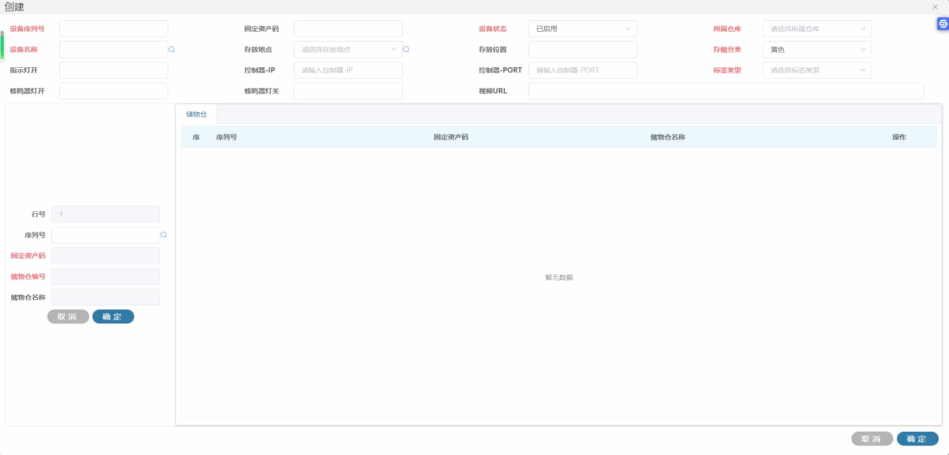
Task: Click the 行号 field showing 1
Action: [105, 214]
